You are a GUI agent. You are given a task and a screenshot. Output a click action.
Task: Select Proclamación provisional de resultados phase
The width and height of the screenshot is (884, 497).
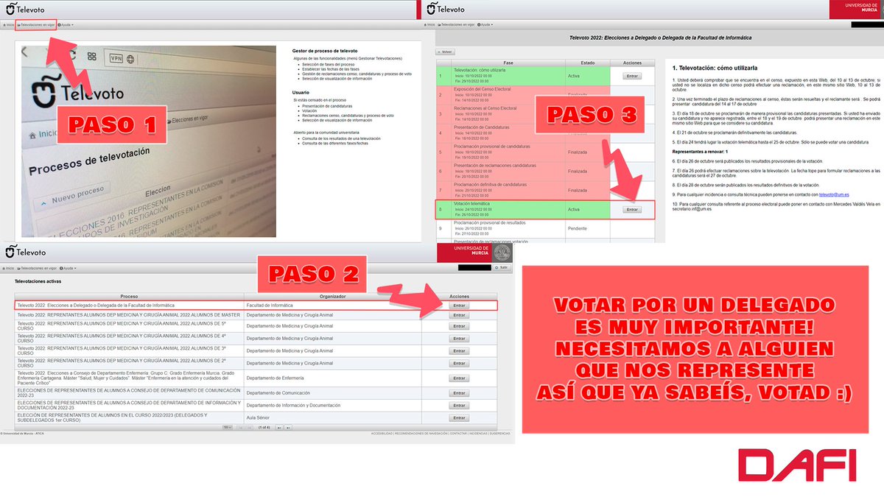(x=545, y=228)
